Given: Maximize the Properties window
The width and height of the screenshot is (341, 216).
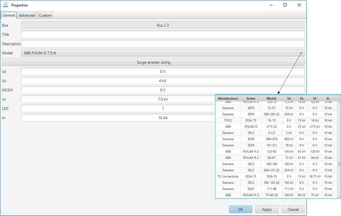Looking at the screenshot, I should coord(285,5).
